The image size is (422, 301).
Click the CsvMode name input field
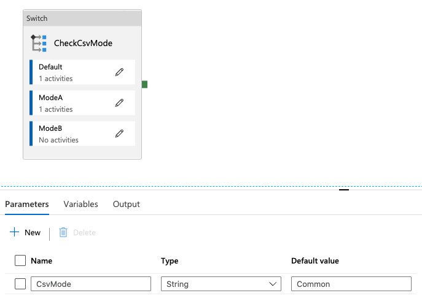point(90,284)
